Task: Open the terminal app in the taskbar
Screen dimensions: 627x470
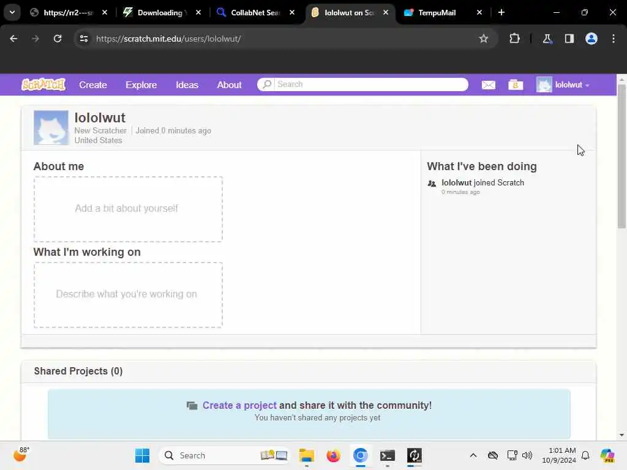Action: point(387,455)
